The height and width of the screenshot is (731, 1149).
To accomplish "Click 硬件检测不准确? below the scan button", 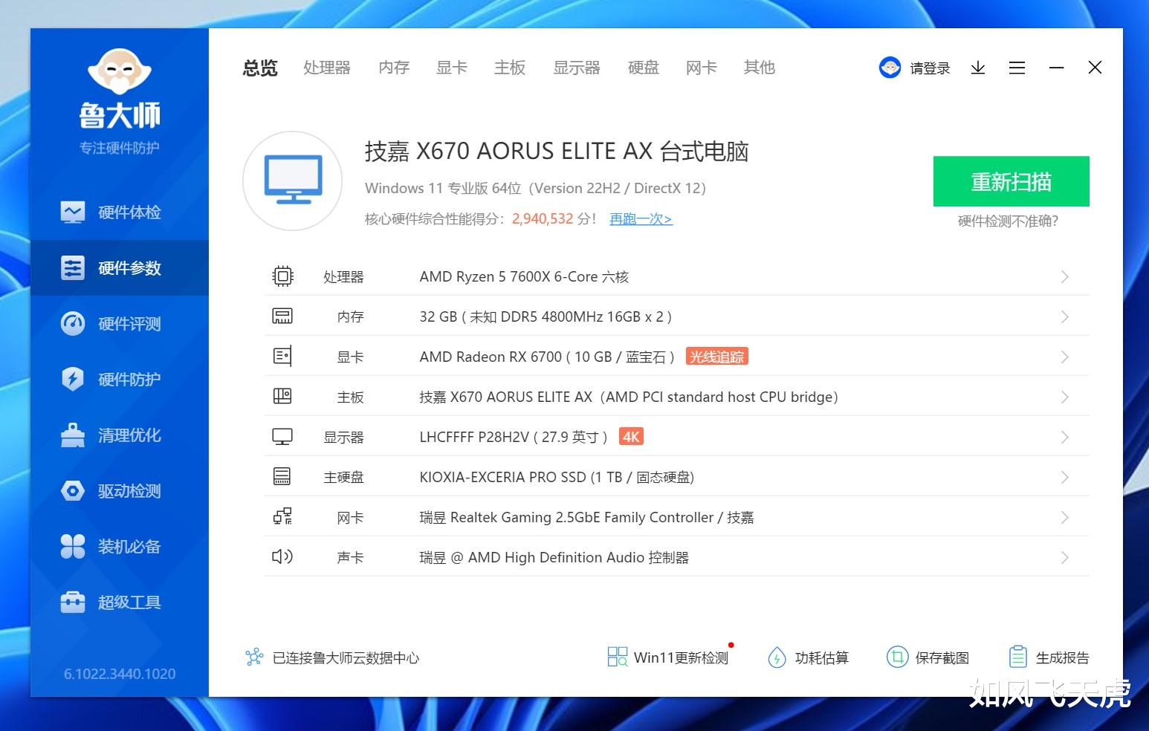I will pyautogui.click(x=1007, y=221).
